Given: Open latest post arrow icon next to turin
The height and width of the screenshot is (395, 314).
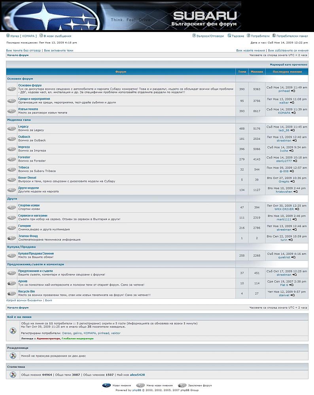Looking at the screenshot, I should 291,240.
